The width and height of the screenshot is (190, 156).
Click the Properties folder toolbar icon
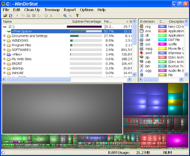(x=58, y=16)
